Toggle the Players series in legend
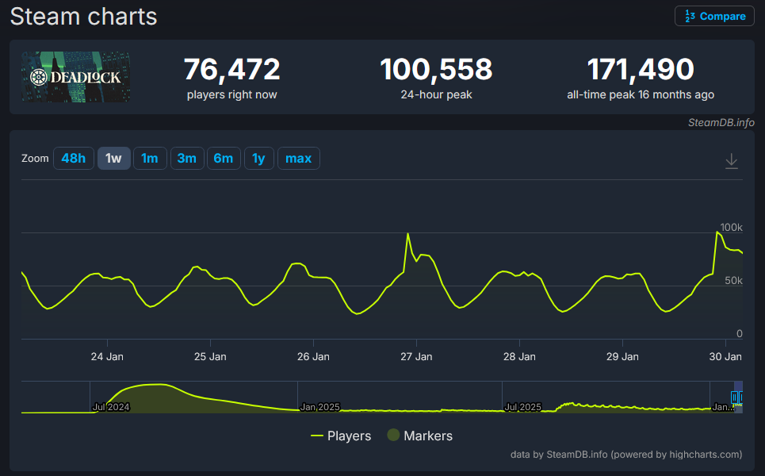The width and height of the screenshot is (765, 476). pos(341,436)
